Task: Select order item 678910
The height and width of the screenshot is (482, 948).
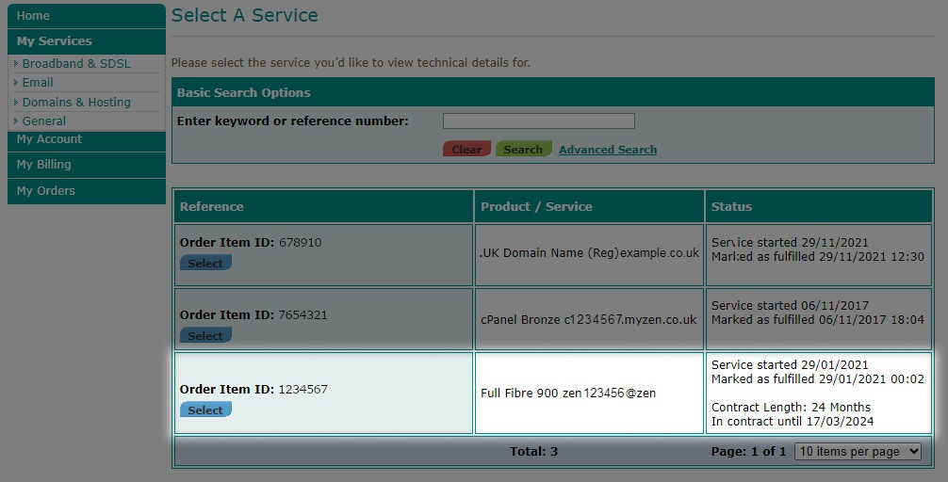Action: tap(205, 264)
